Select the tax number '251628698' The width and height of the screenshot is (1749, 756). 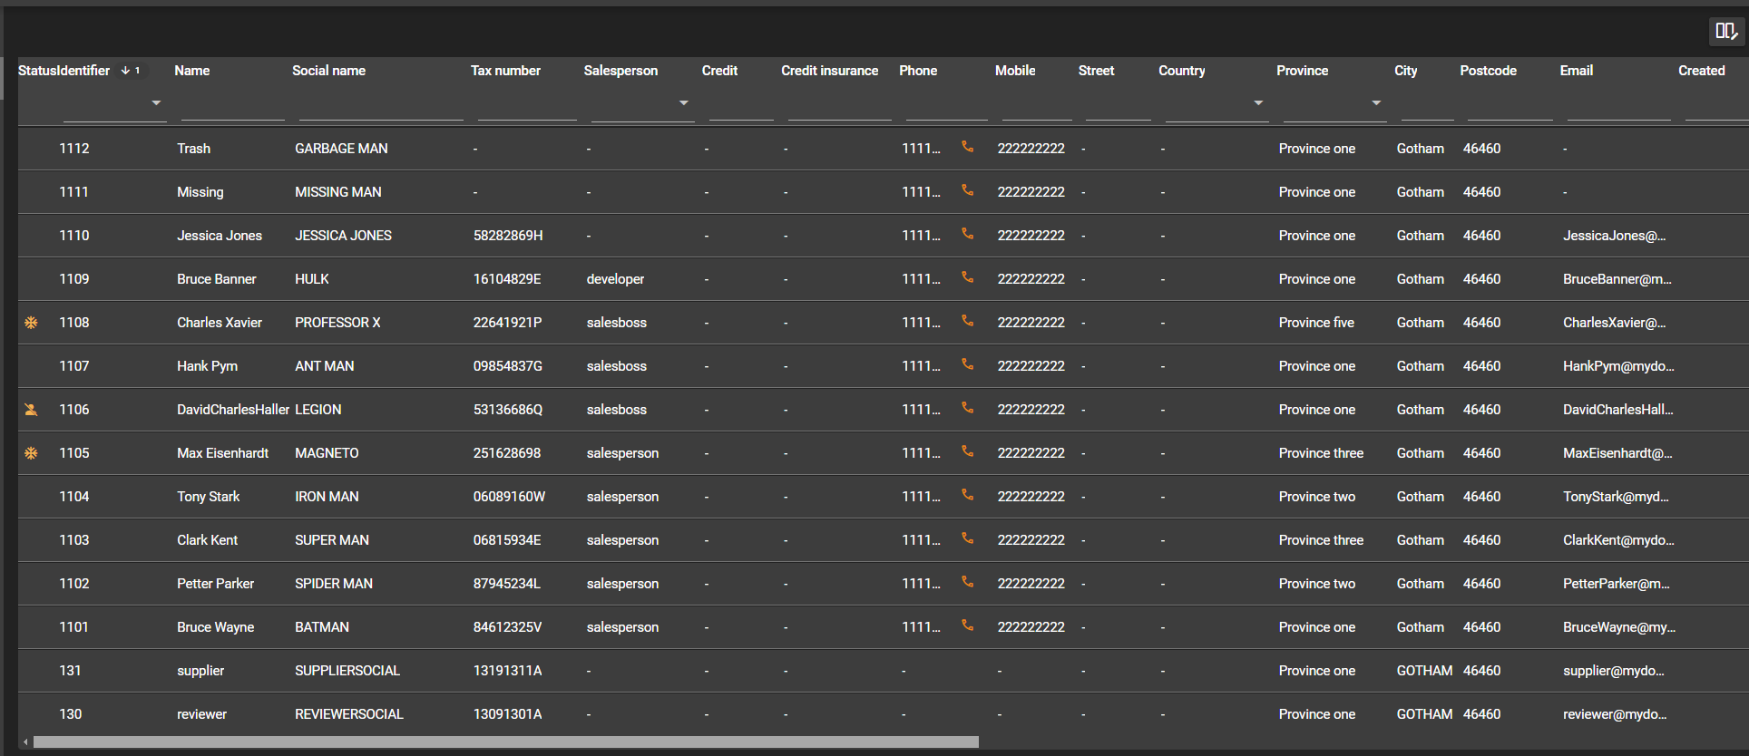(x=507, y=453)
